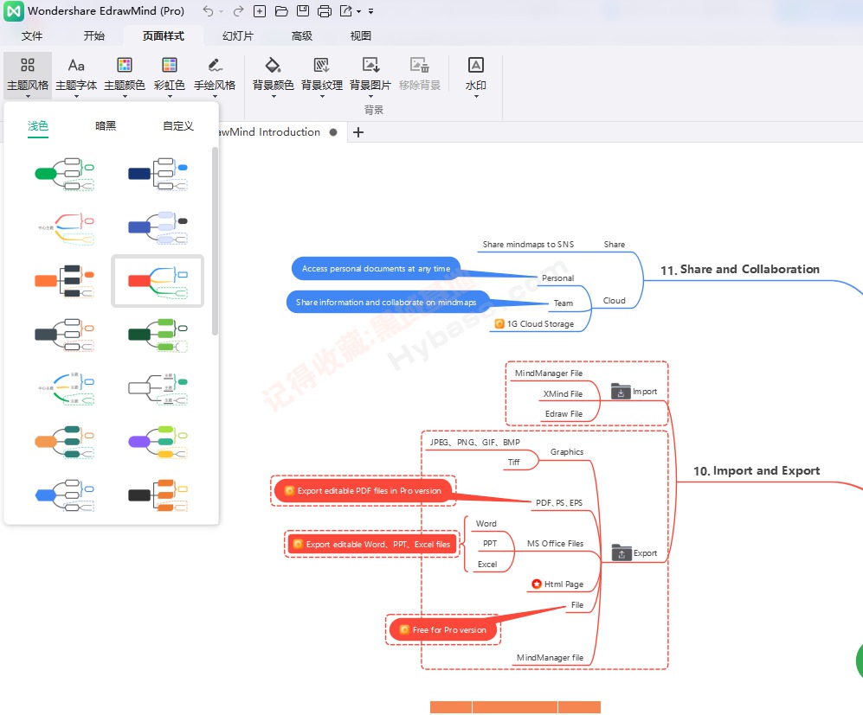Switch to 开始 ribbon tab
This screenshot has height=715, width=863.
[93, 35]
